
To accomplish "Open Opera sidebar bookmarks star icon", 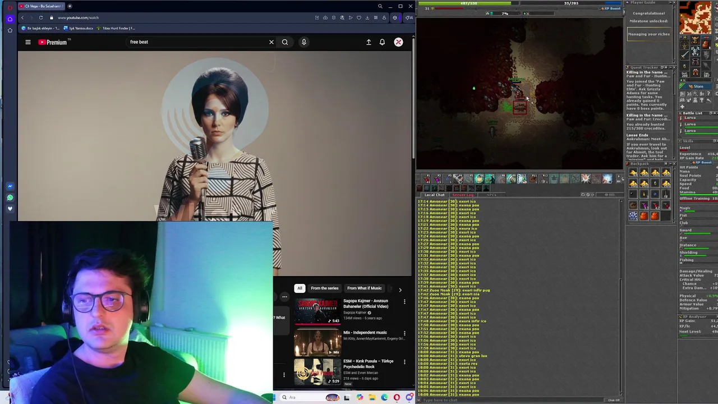I will pyautogui.click(x=10, y=30).
